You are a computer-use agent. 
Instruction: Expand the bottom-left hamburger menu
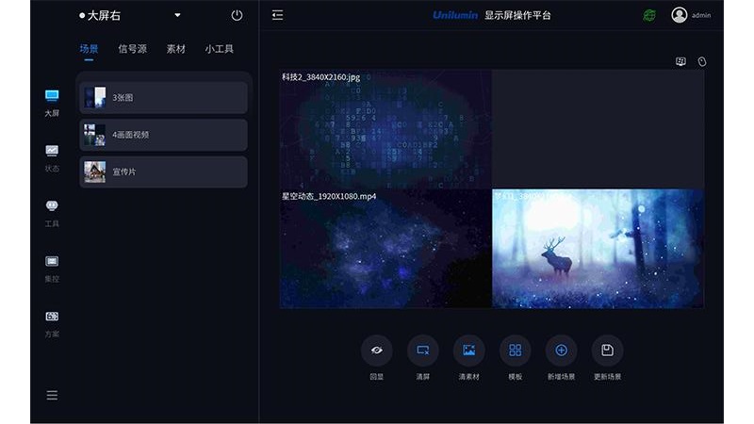coord(52,395)
